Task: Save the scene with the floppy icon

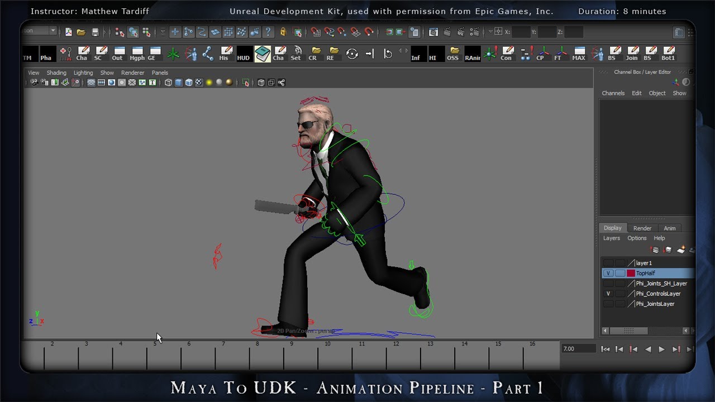Action: pos(95,32)
